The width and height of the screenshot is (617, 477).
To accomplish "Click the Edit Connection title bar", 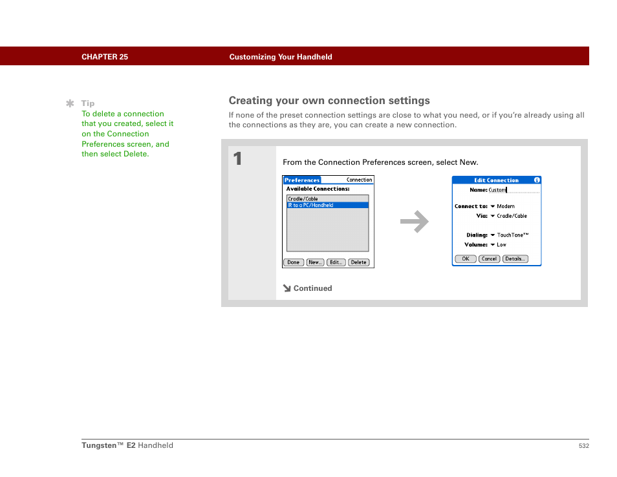I will (x=496, y=180).
